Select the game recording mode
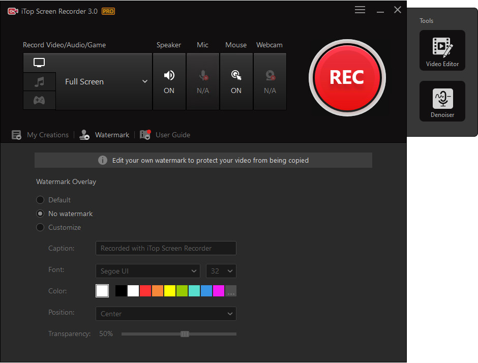 click(x=39, y=100)
